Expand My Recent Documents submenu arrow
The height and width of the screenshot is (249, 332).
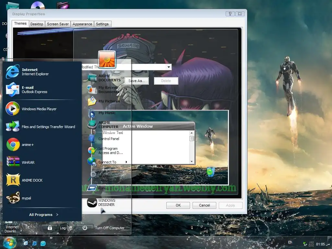pos(126,89)
